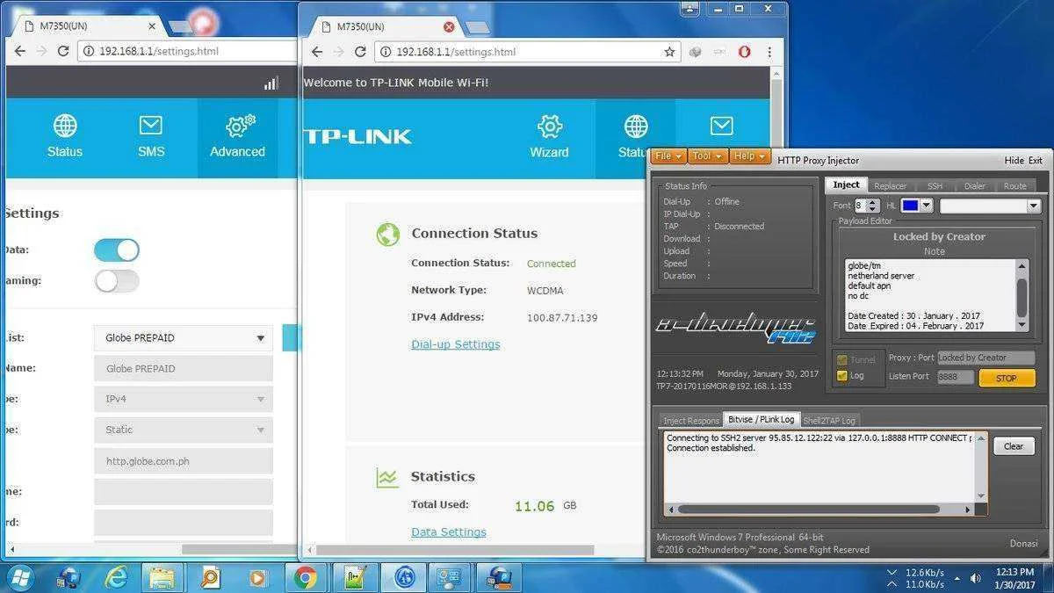Switch to the Route tab
The width and height of the screenshot is (1054, 593).
[1014, 186]
